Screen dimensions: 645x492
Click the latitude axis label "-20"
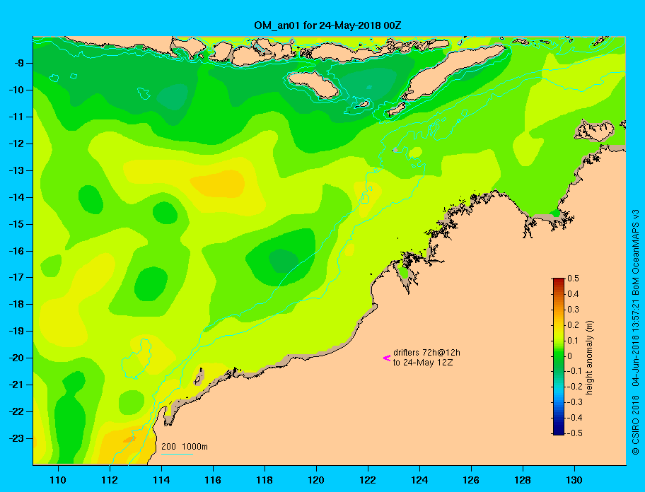click(x=16, y=358)
